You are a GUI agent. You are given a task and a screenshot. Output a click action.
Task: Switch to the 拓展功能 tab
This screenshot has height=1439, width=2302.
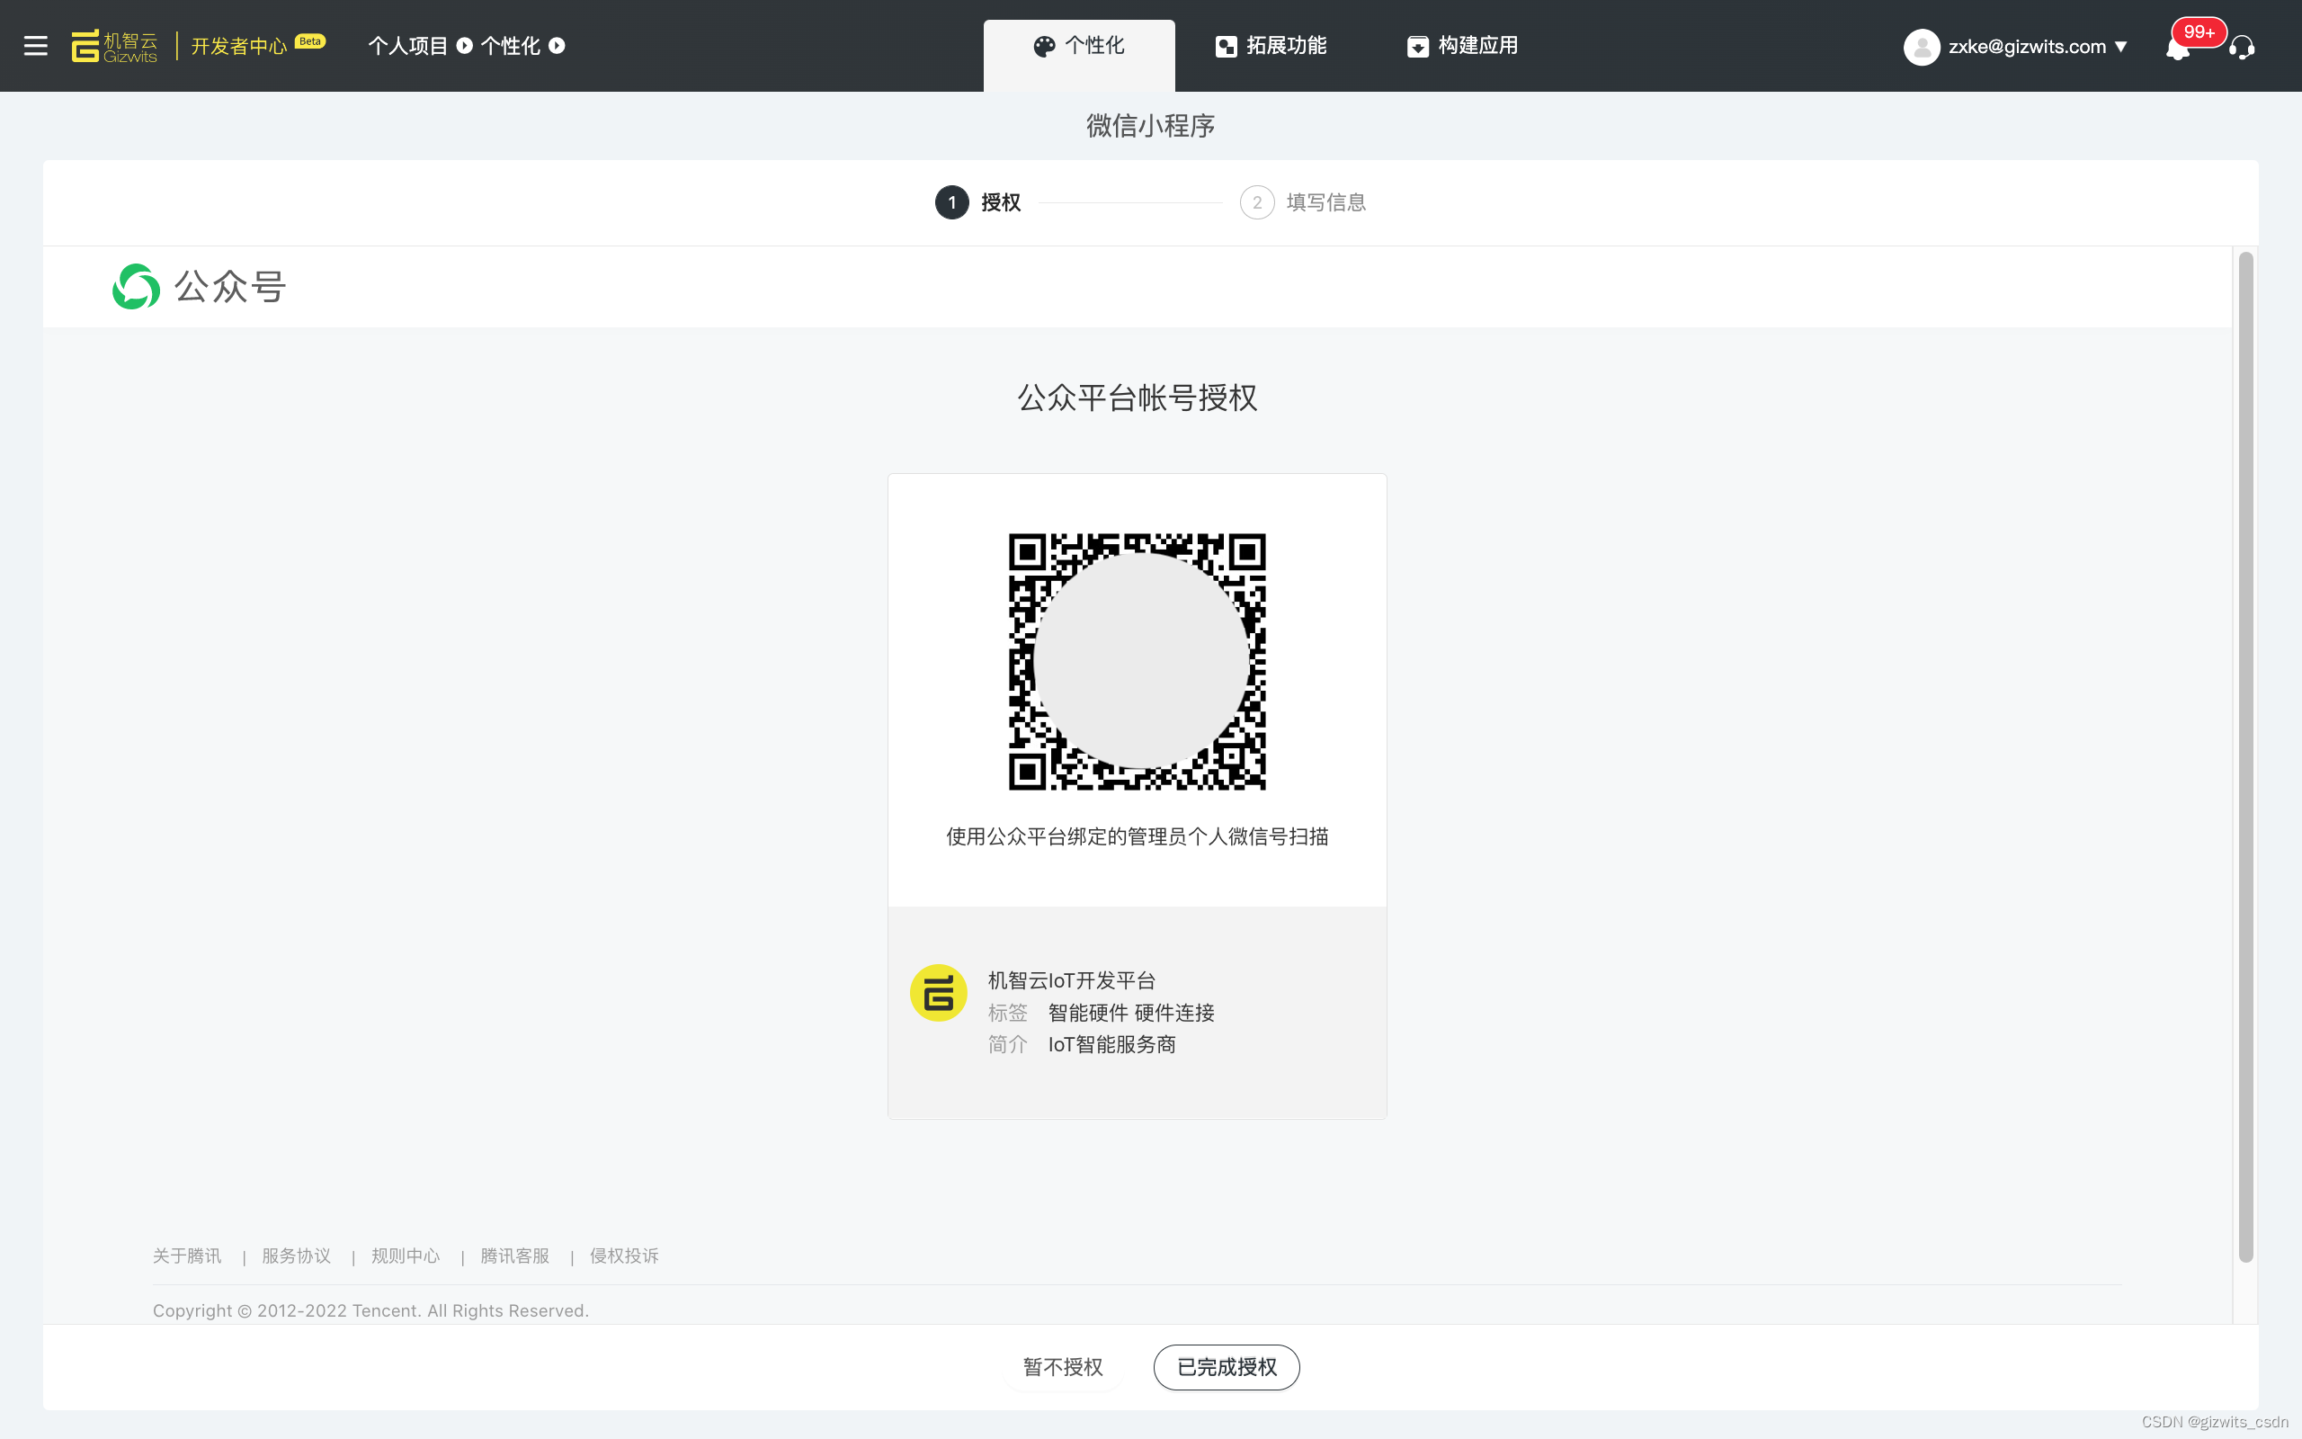coord(1271,46)
